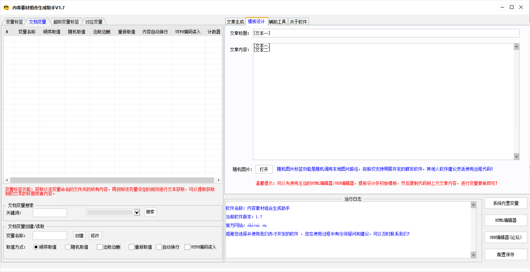530x272 pixels.
Task: Focus the 变量名称 input field
Action: click(50, 236)
